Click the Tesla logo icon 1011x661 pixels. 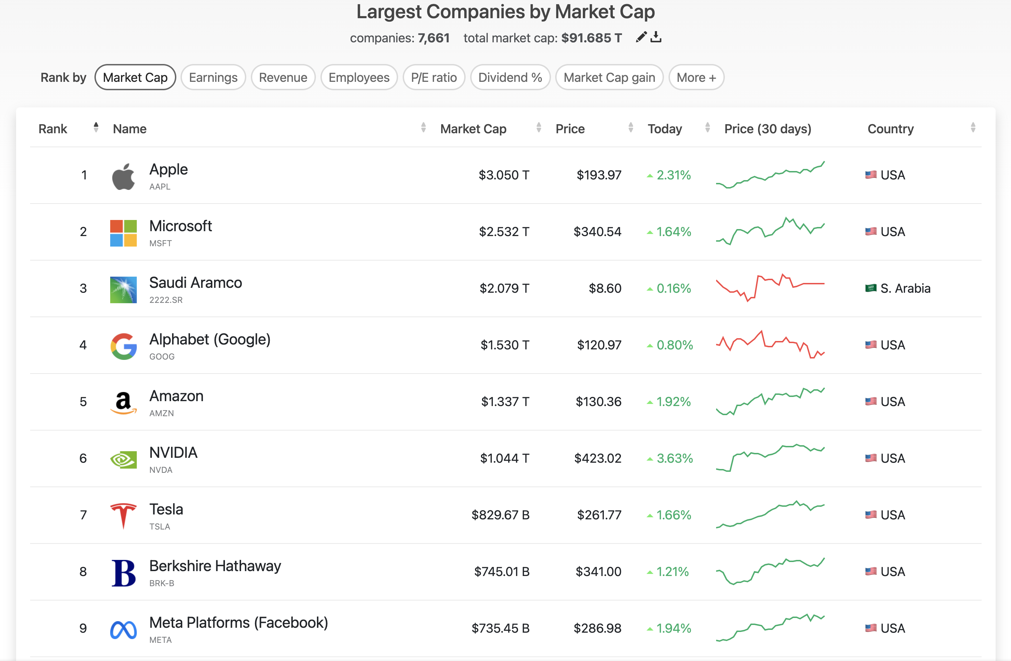(x=123, y=516)
